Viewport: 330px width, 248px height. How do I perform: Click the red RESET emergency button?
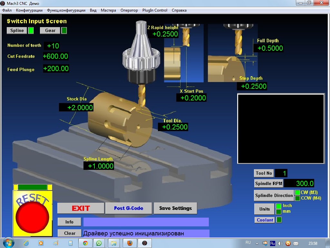point(32,217)
